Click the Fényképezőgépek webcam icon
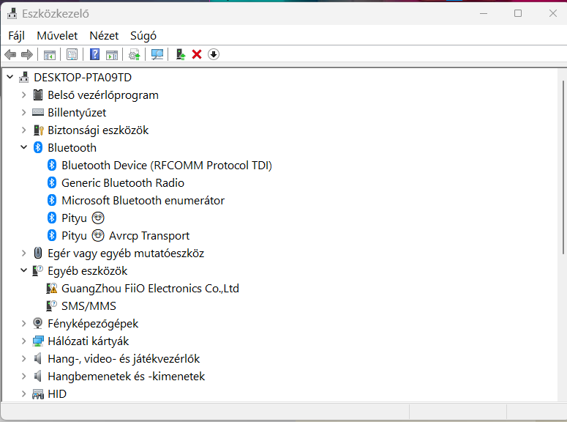This screenshot has height=422, width=567. tap(37, 323)
